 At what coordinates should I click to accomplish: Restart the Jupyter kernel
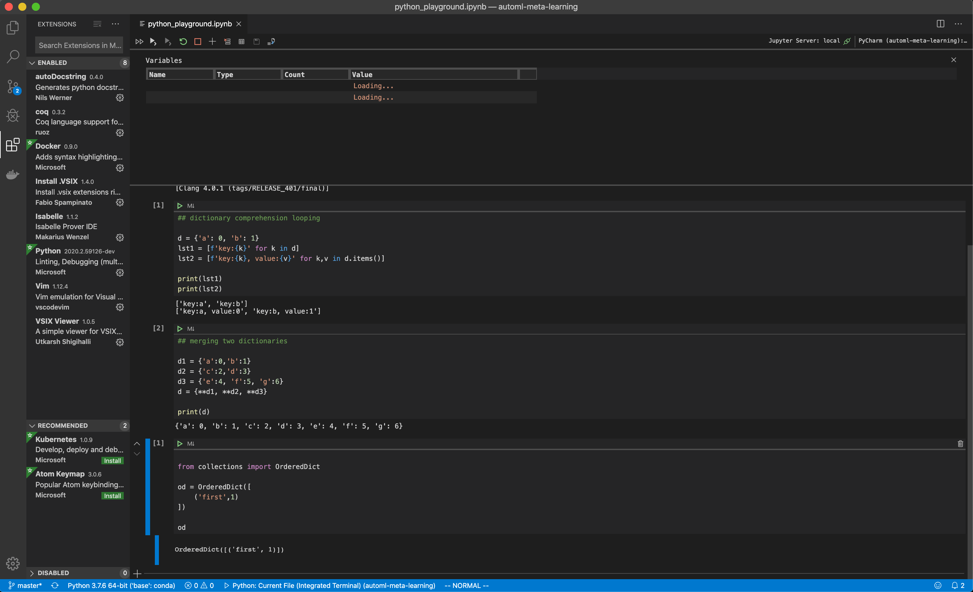click(183, 42)
